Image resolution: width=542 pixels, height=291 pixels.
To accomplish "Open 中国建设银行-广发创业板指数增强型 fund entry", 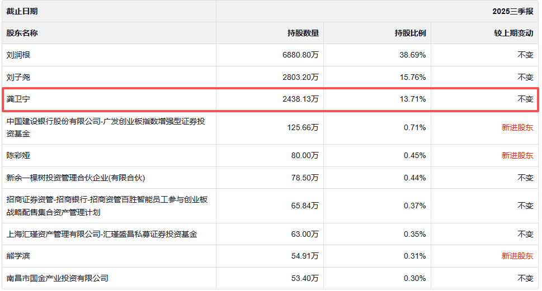I will click(x=105, y=127).
